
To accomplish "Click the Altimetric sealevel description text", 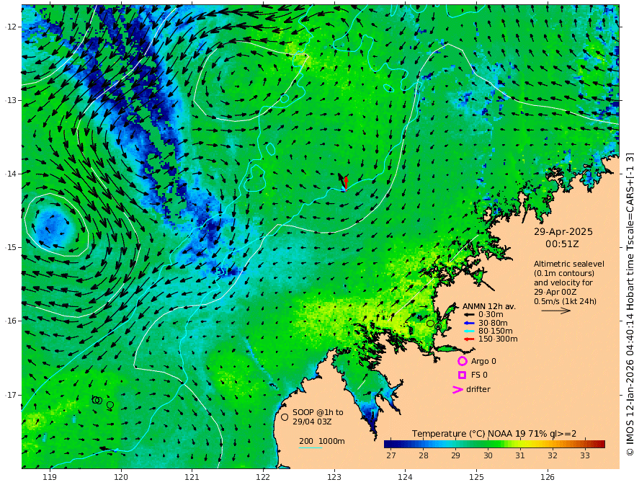I will [x=569, y=282].
